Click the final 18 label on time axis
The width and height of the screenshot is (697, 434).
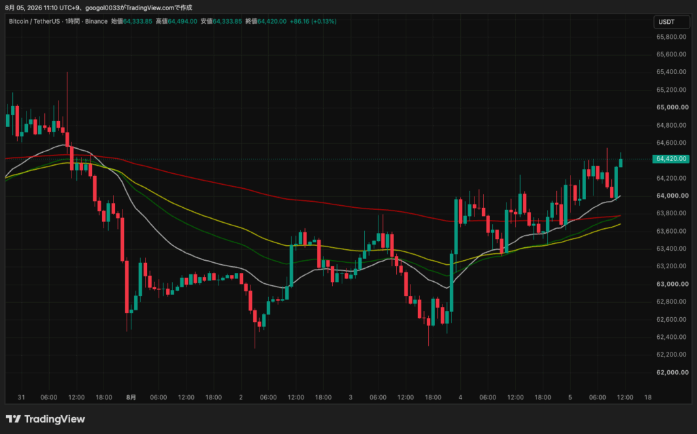648,397
